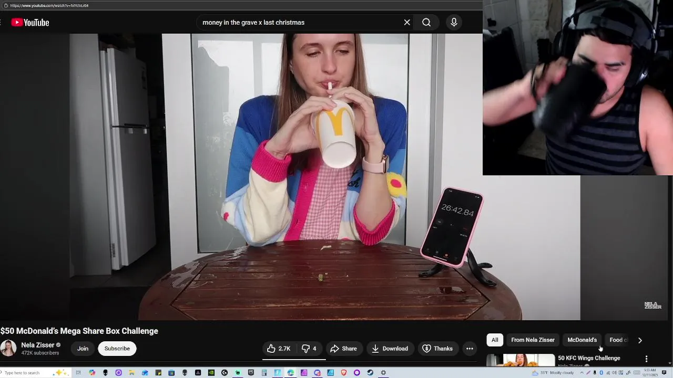Expand hidden system tray icons
Image resolution: width=673 pixels, height=378 pixels.
(582, 373)
